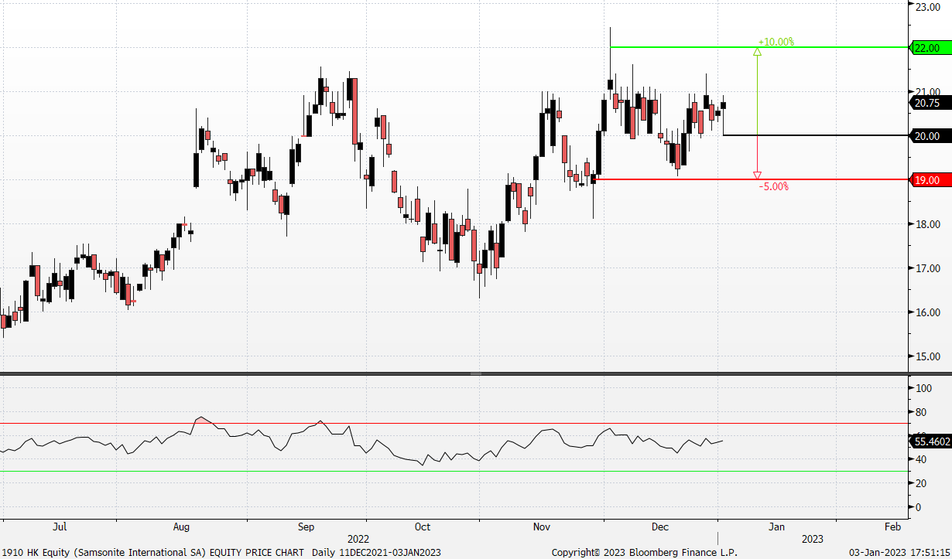Image resolution: width=952 pixels, height=559 pixels.
Task: Click the Jan label on the date axis
Action: click(776, 527)
